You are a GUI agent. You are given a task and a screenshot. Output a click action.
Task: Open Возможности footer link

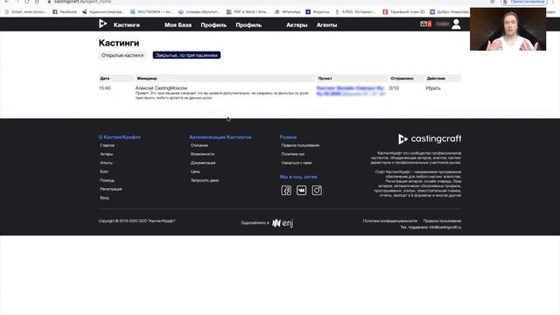tap(202, 154)
